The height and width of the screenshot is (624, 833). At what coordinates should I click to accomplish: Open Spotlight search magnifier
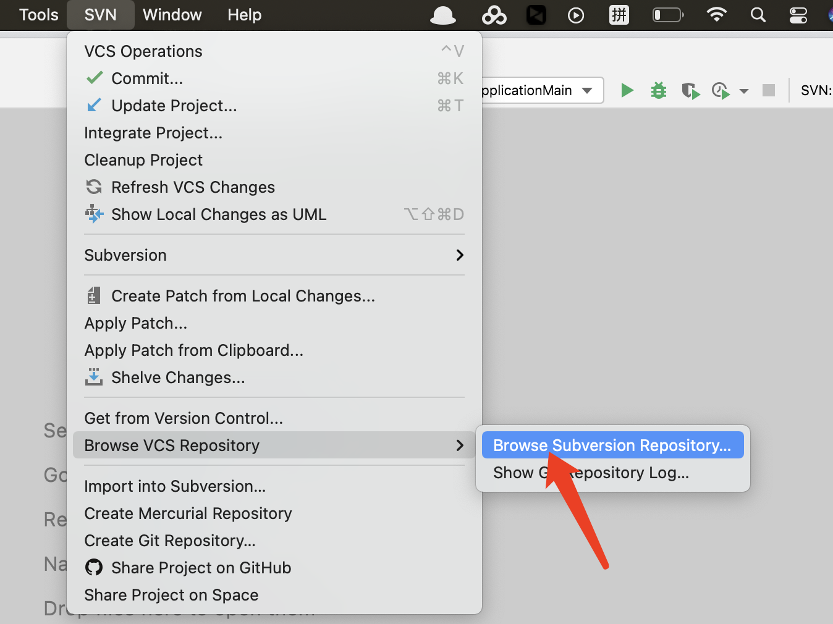(758, 15)
